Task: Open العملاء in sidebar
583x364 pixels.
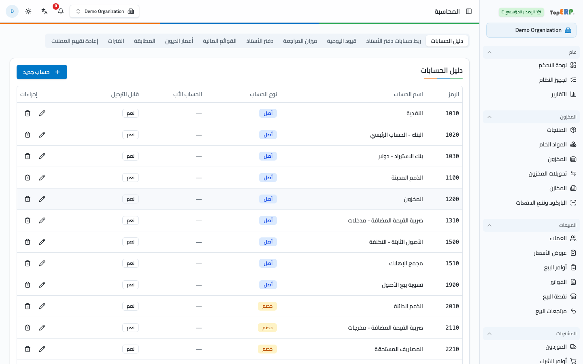Action: 531,238
